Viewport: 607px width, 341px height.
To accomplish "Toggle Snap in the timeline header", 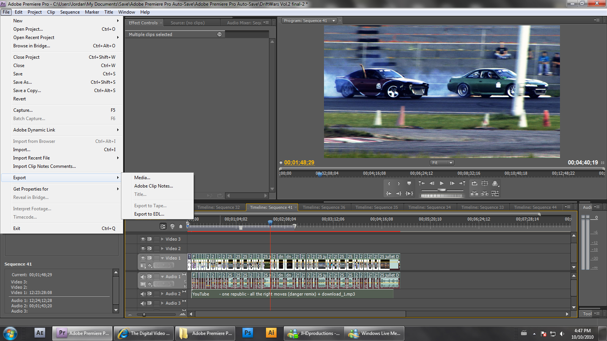I will [x=163, y=226].
